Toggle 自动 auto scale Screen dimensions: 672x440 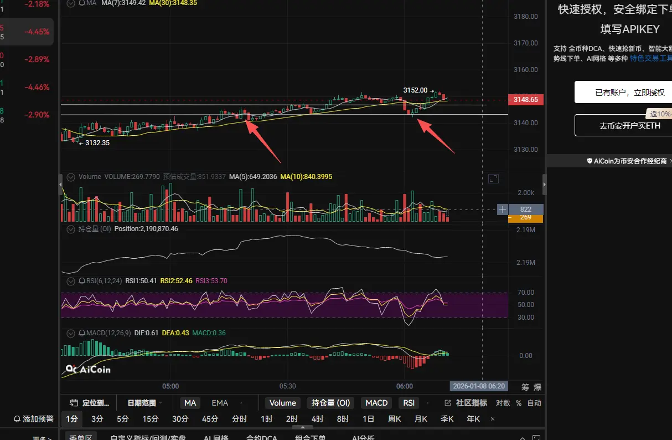(x=534, y=403)
